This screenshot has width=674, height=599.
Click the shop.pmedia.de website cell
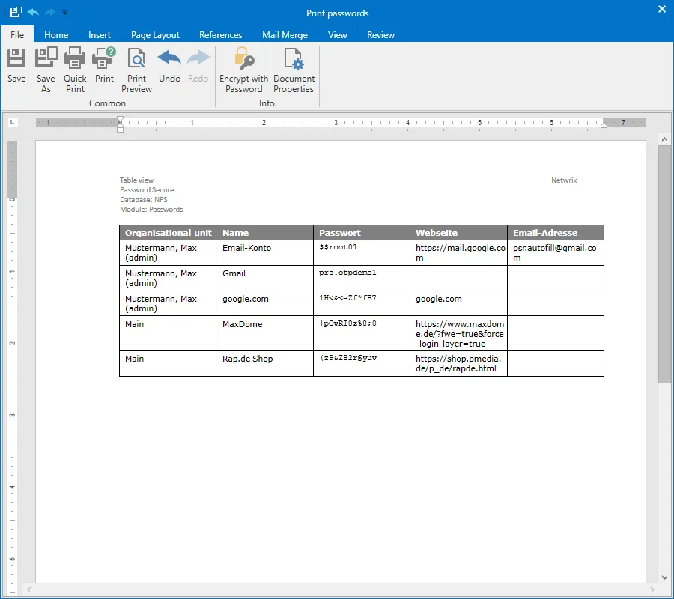pos(458,364)
